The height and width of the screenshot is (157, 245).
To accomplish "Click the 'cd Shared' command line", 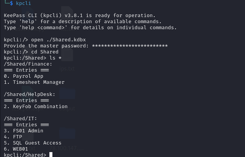I will pyautogui.click(x=31, y=52).
